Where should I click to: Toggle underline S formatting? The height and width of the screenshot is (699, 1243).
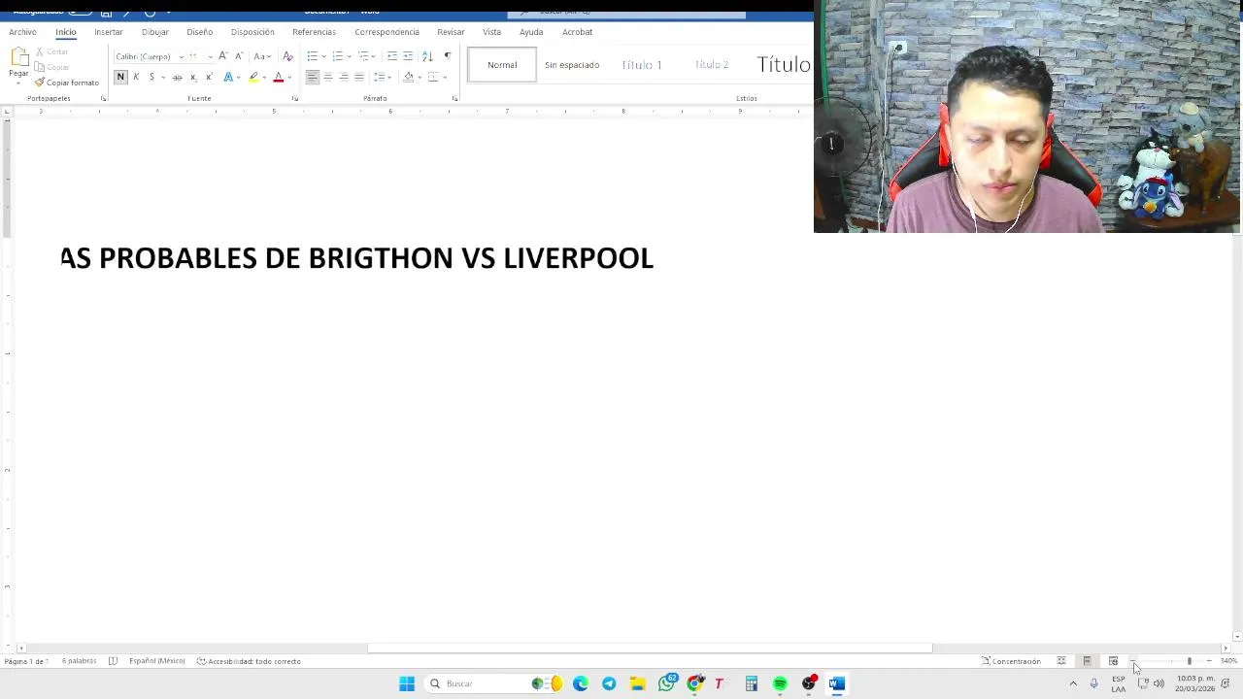click(x=151, y=77)
